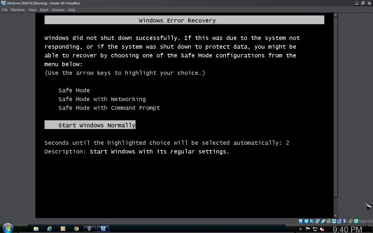Click the mouse integration indicator icon
Viewport: 373px width, 233px height.
point(351,221)
